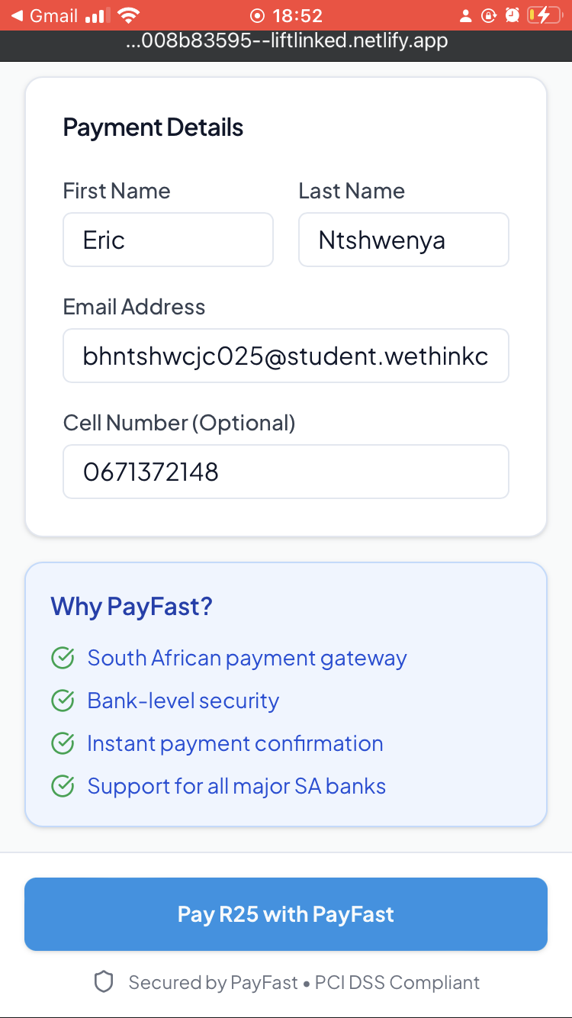Tap check icon beside Instant payment confirmation
Viewport: 572px width, 1018px height.
(x=63, y=743)
